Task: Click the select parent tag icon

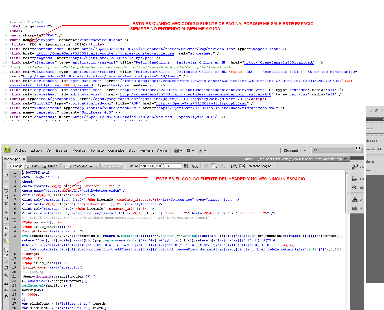Action: pyautogui.click(x=6, y=212)
